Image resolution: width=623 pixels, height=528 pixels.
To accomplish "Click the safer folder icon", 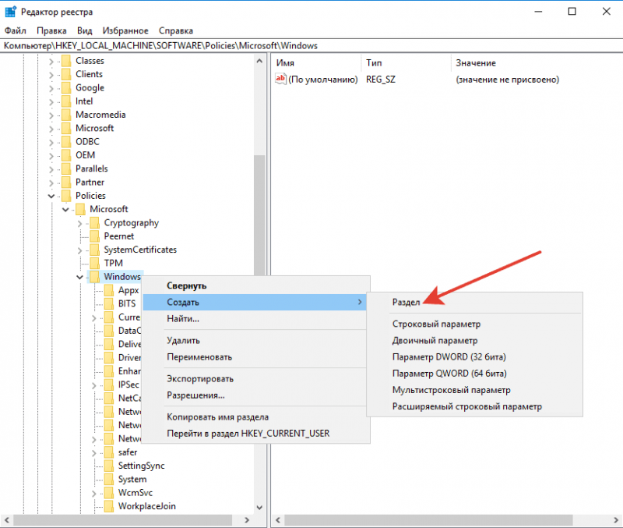I will 109,453.
